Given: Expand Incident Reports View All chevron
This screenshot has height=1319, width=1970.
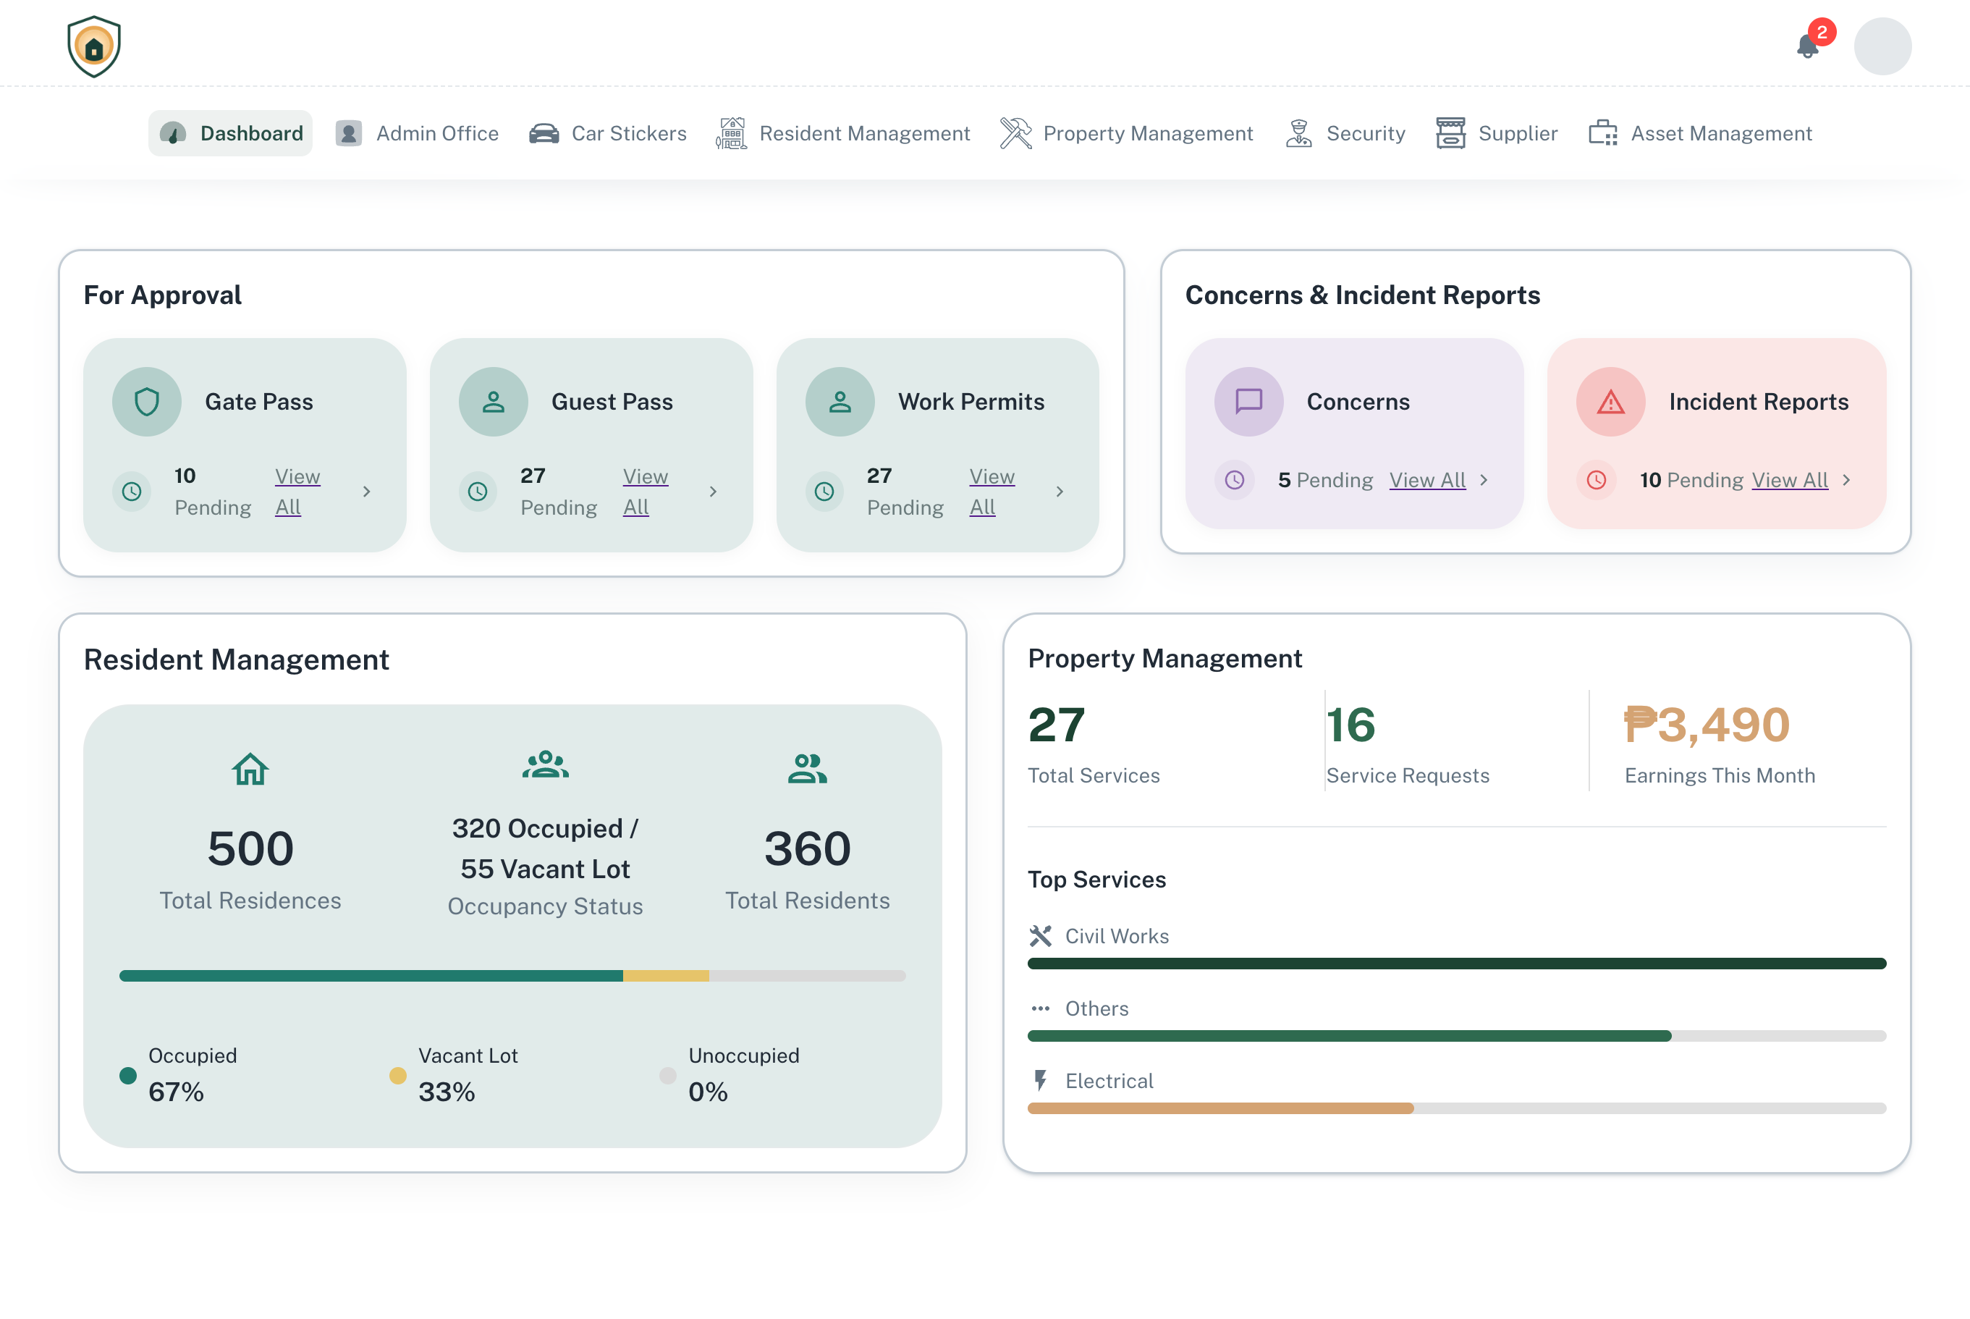Looking at the screenshot, I should coord(1846,479).
